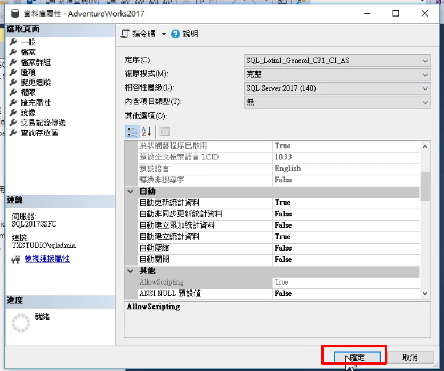This screenshot has width=444, height=371.
Task: Switch property grid to categorized view
Action: point(132,132)
